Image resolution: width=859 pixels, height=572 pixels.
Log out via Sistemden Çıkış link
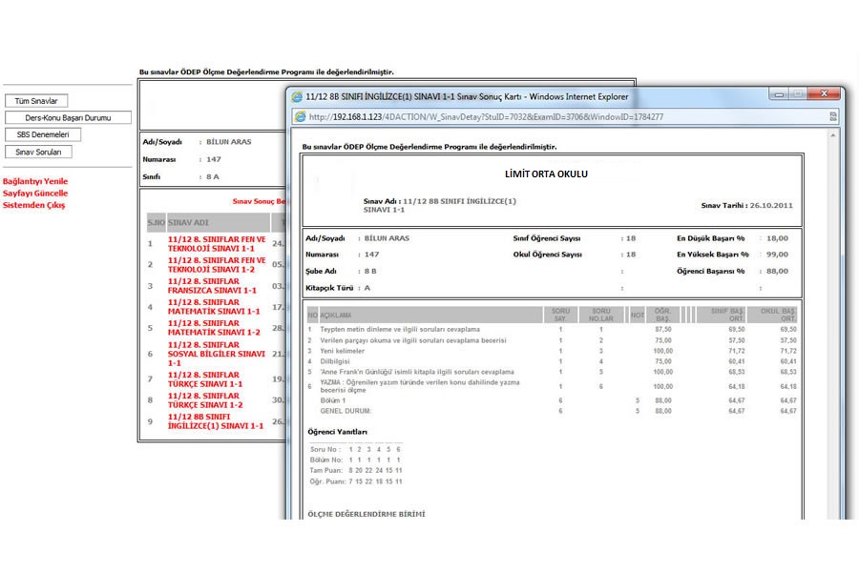point(34,205)
